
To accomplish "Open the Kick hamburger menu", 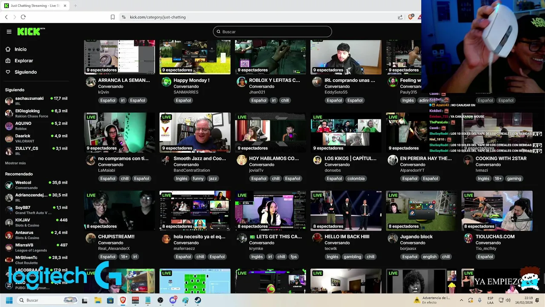I will tap(9, 32).
